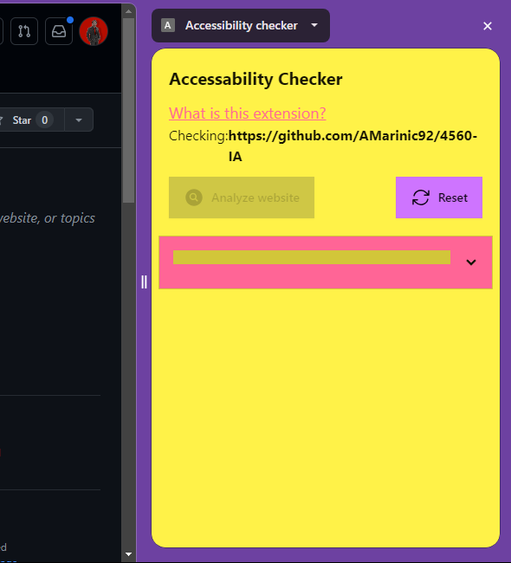Open the GitHub notifications inbox icon
Viewport: 511px width, 563px height.
(x=59, y=31)
